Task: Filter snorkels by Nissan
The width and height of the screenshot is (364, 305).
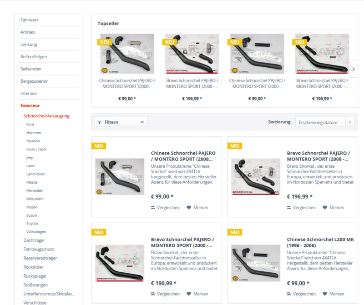Action: (32, 207)
